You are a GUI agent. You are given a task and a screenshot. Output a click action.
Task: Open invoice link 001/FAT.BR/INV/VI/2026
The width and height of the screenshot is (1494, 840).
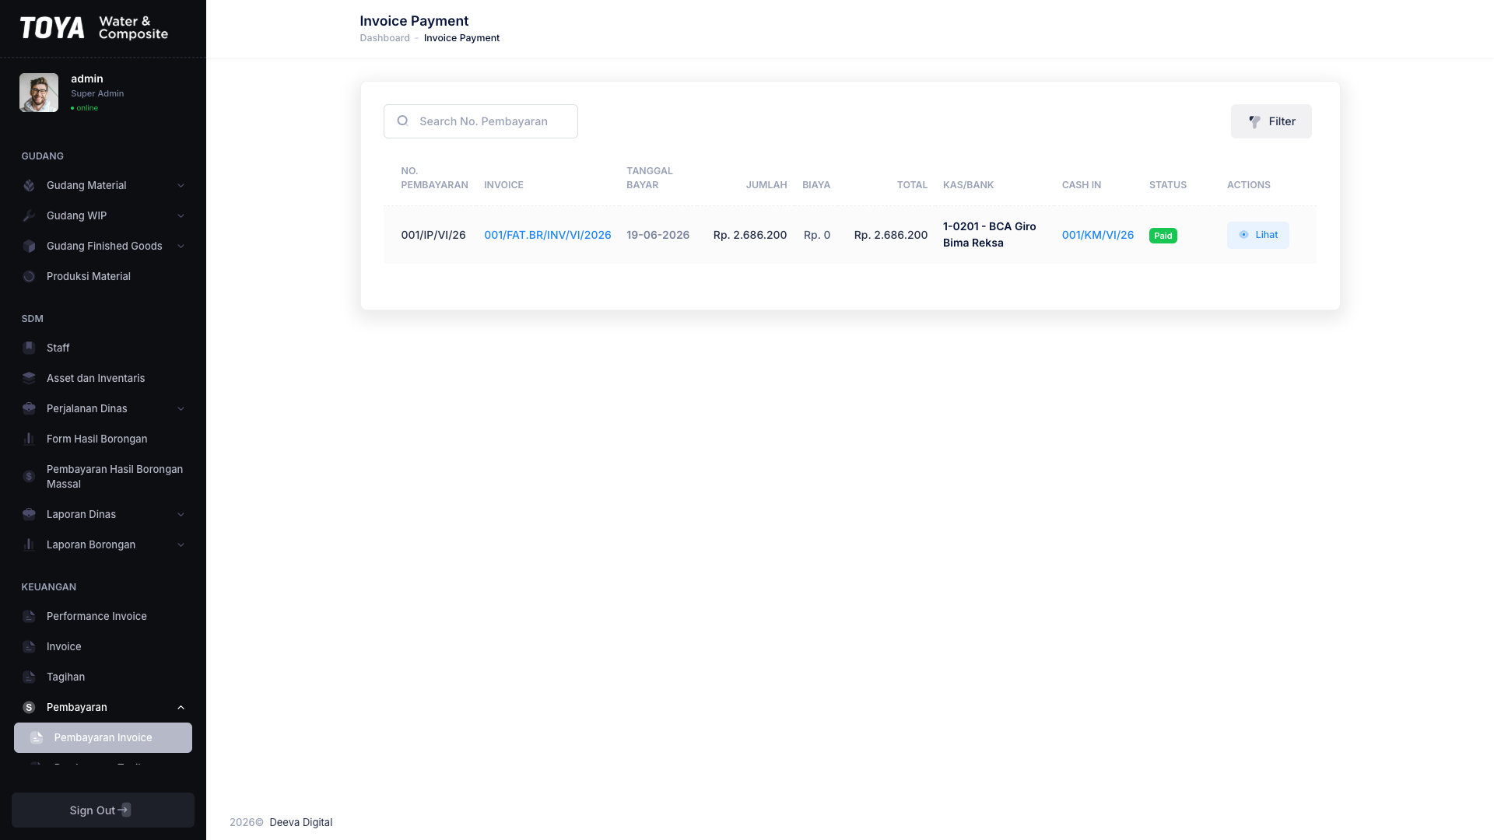[x=547, y=235]
